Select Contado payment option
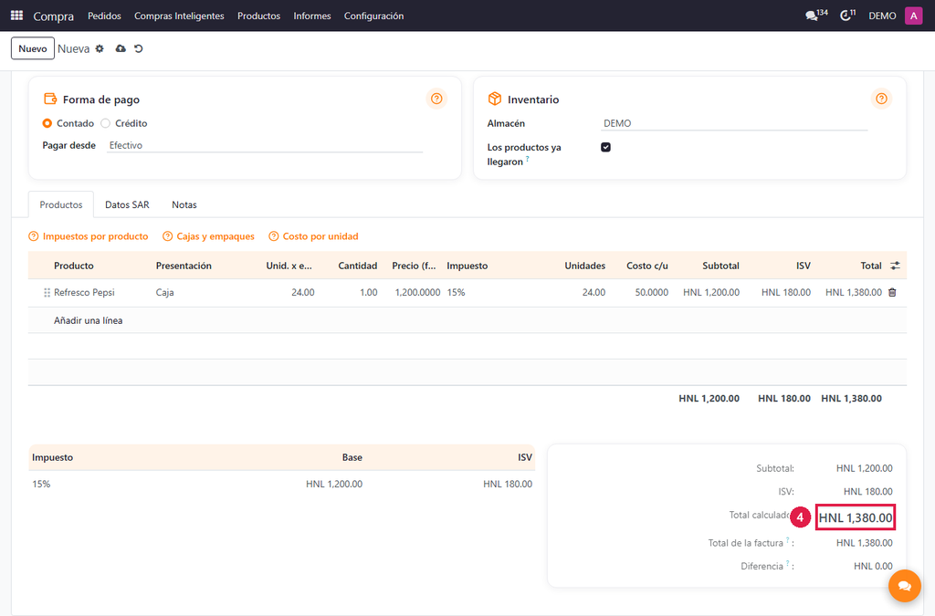The image size is (935, 616). point(47,123)
